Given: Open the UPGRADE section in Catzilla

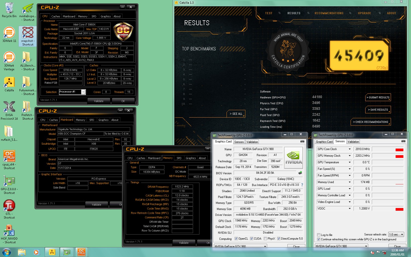Looking at the screenshot, I should click(364, 13).
